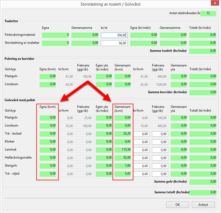The image size is (221, 213).
Task: Click Plastgolv egna kr/kvm under Polering av korridor
Action: 66,77
